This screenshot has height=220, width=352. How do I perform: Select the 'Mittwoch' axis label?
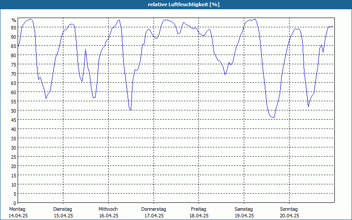(108, 209)
